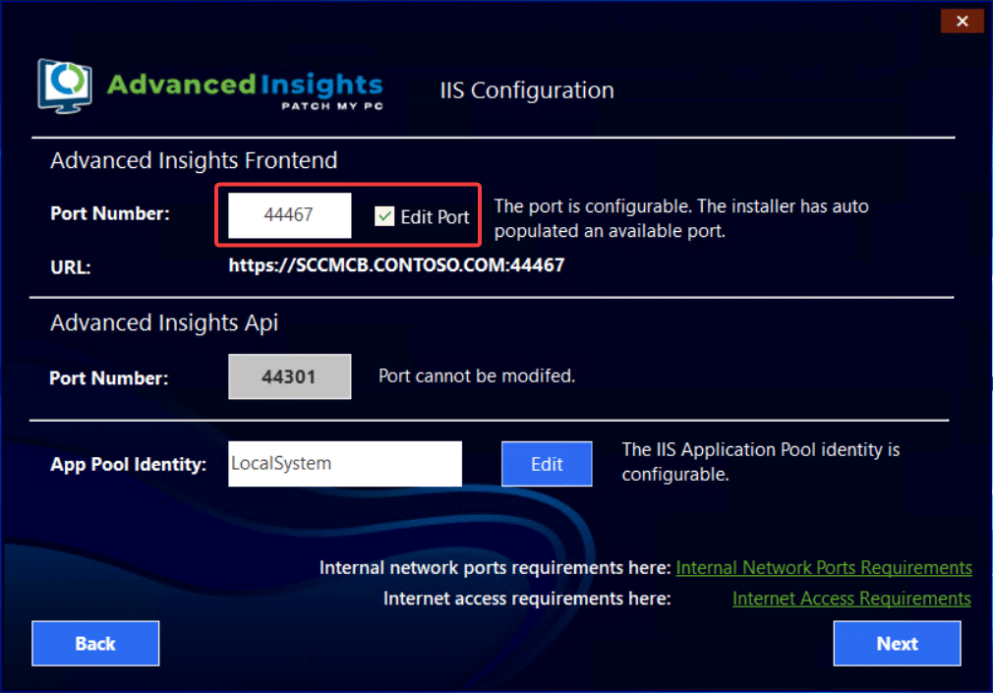Open the Internal Network Ports Requirements link
This screenshot has width=993, height=693.
[x=824, y=568]
